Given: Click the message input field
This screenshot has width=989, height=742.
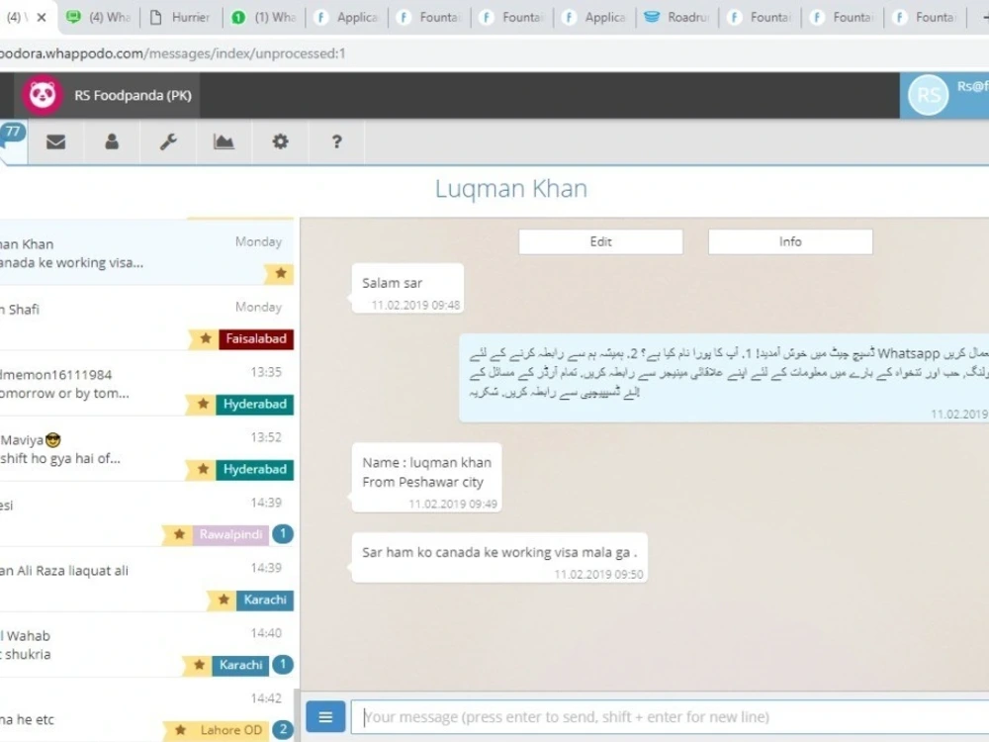Looking at the screenshot, I should click(670, 716).
